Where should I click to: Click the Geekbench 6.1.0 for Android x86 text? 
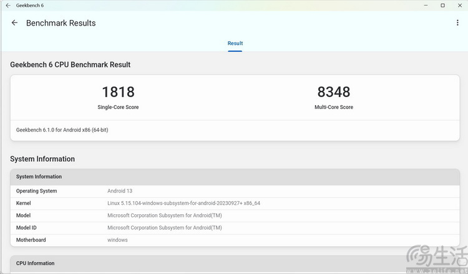(x=62, y=130)
